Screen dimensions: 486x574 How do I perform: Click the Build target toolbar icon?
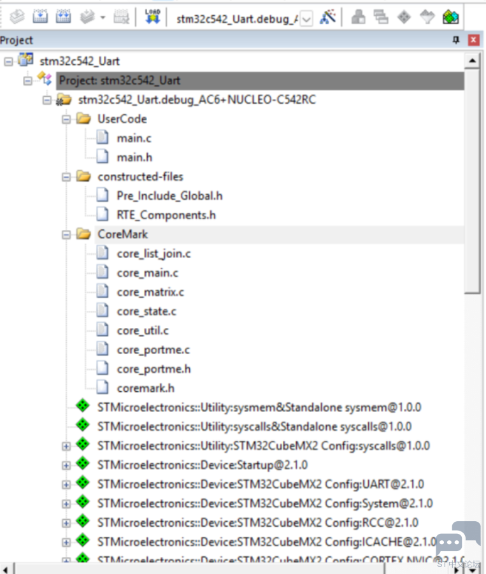tap(40, 17)
